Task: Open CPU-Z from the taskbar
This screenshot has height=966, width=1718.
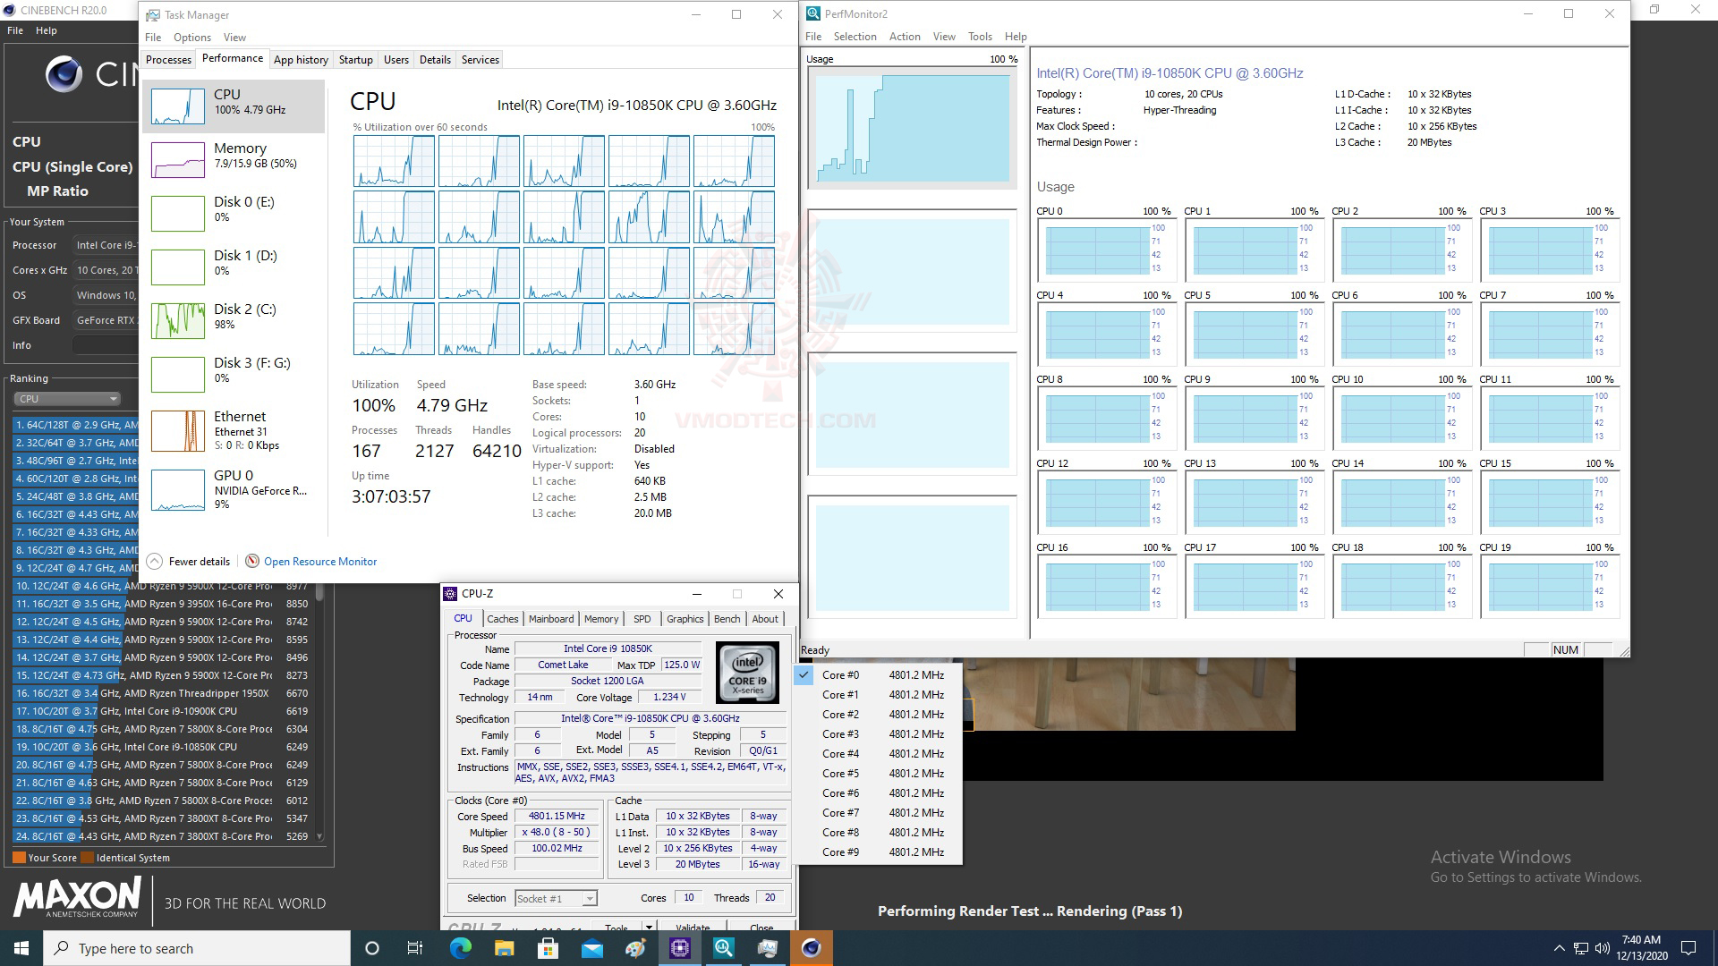Action: point(679,948)
